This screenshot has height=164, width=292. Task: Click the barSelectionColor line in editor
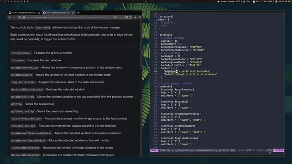point(181,65)
